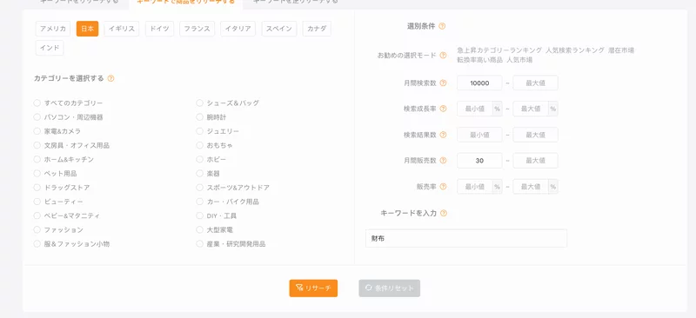
Task: Select the パソコン・周辺機器 category
Action: 37,117
